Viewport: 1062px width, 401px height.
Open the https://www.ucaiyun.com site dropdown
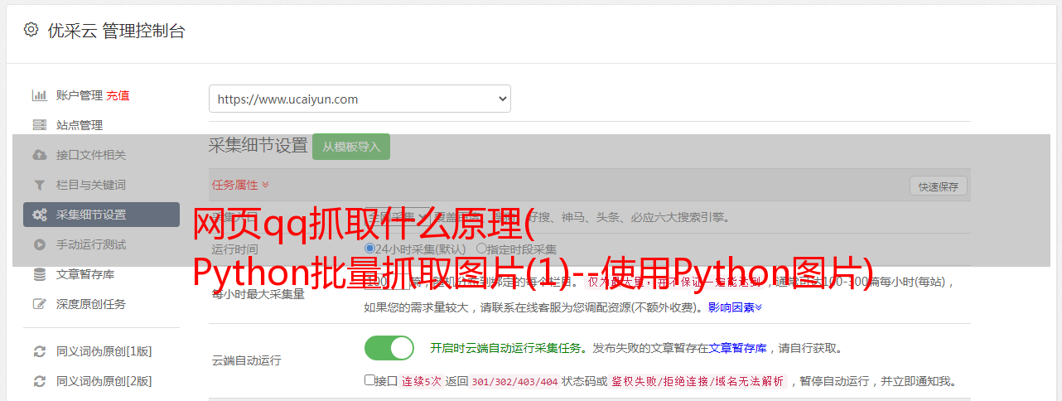[x=360, y=99]
